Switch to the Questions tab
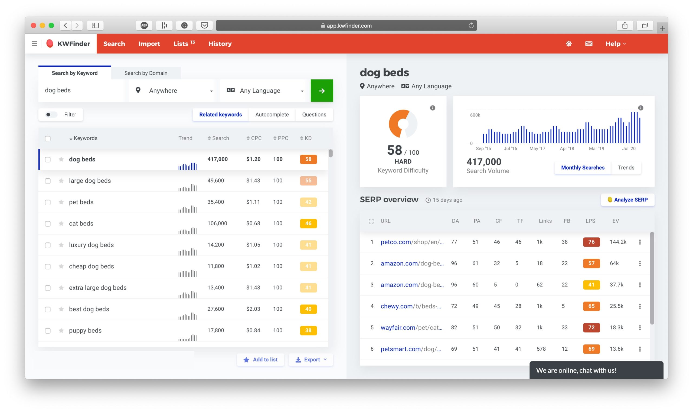 coord(314,114)
